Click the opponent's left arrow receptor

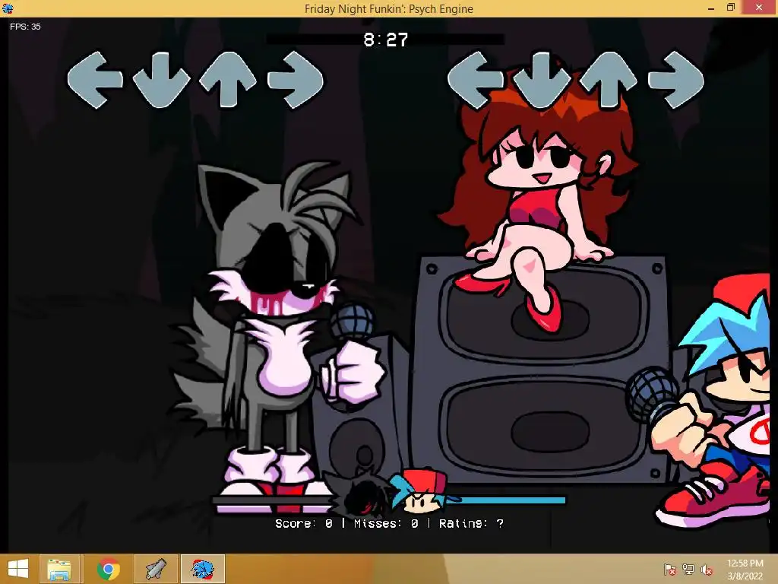[x=95, y=79]
